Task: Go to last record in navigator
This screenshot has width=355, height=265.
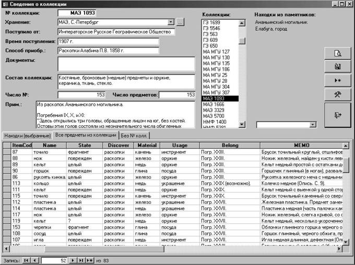Action: (81, 260)
